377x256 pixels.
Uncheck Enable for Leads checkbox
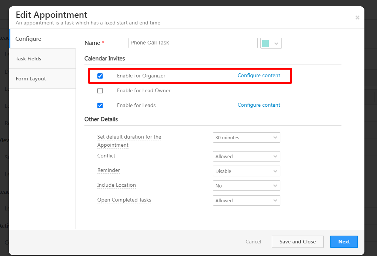pyautogui.click(x=100, y=106)
